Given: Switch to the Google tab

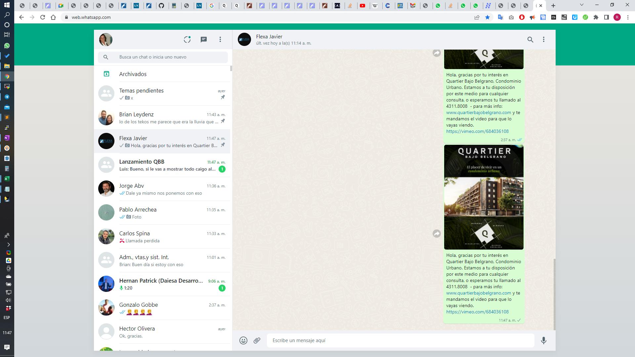Looking at the screenshot, I should tap(212, 6).
